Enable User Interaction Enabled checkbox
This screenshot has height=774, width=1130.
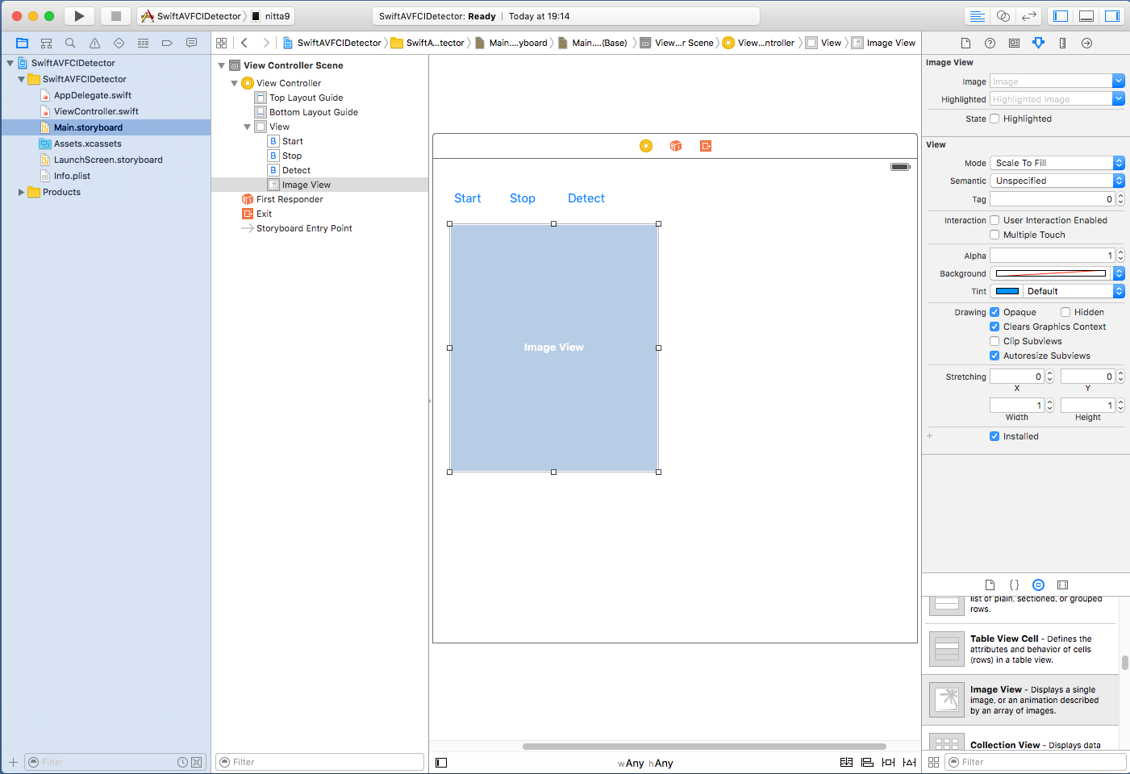pos(994,220)
